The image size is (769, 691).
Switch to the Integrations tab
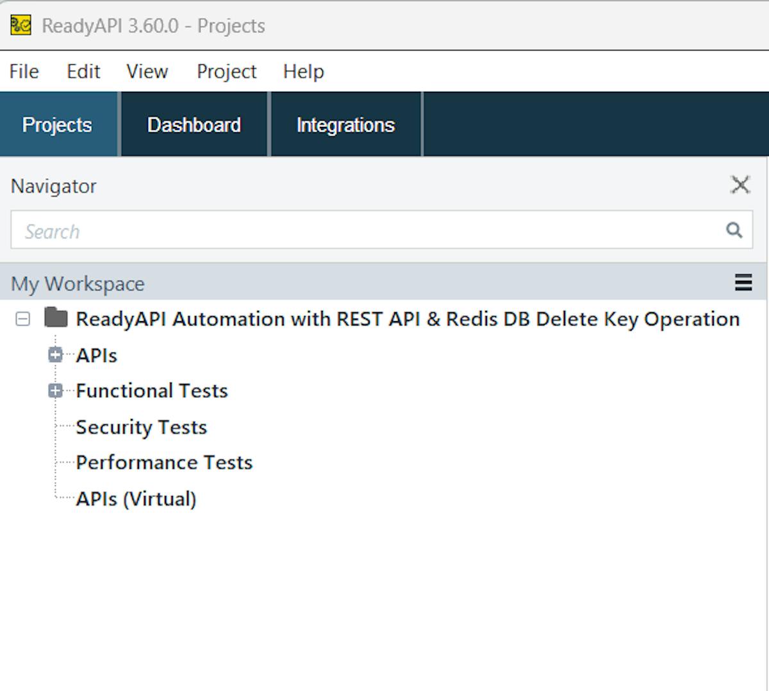coord(345,124)
